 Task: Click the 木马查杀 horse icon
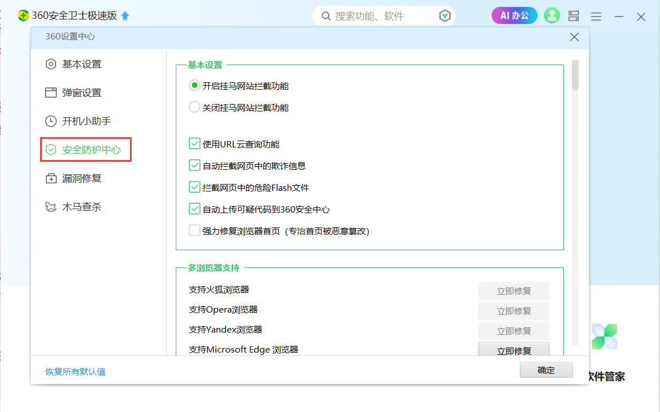coord(51,207)
